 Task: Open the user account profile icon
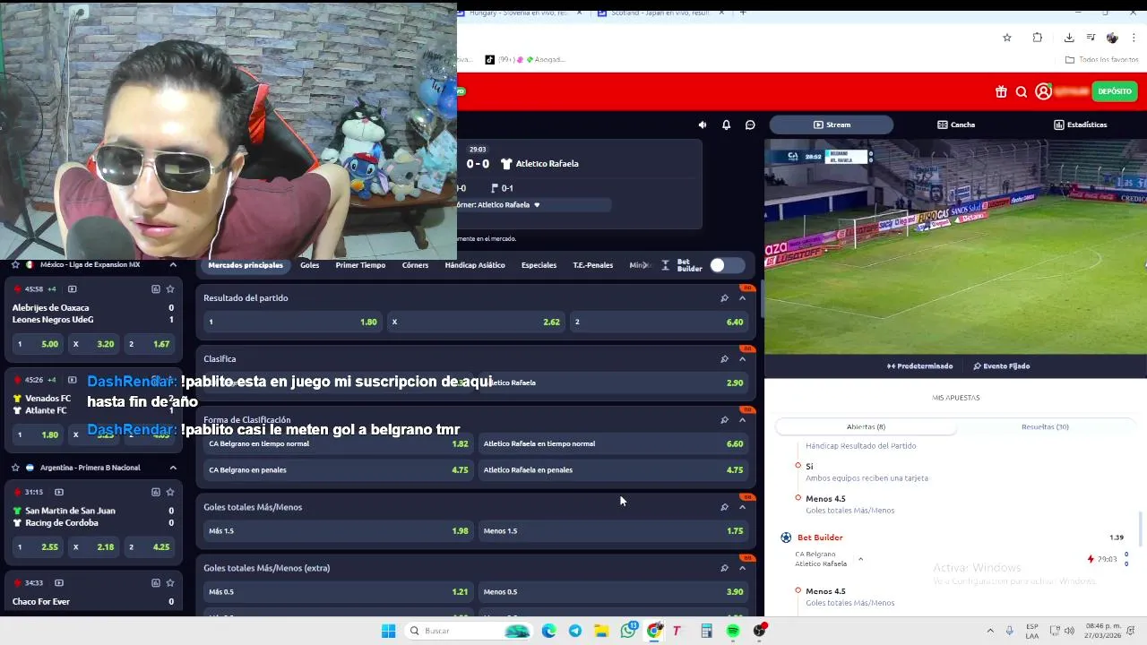point(1043,91)
